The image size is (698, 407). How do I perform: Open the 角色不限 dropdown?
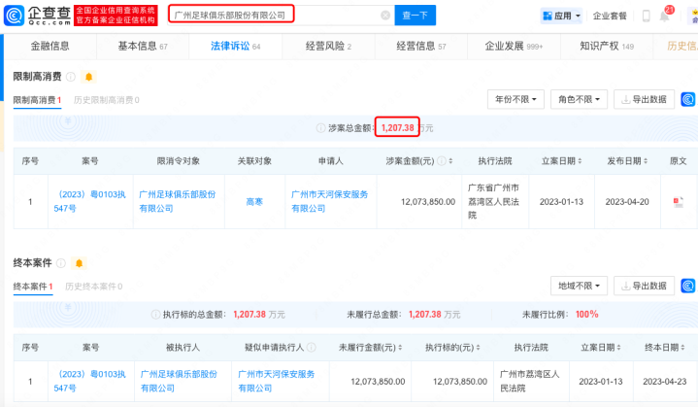[579, 99]
